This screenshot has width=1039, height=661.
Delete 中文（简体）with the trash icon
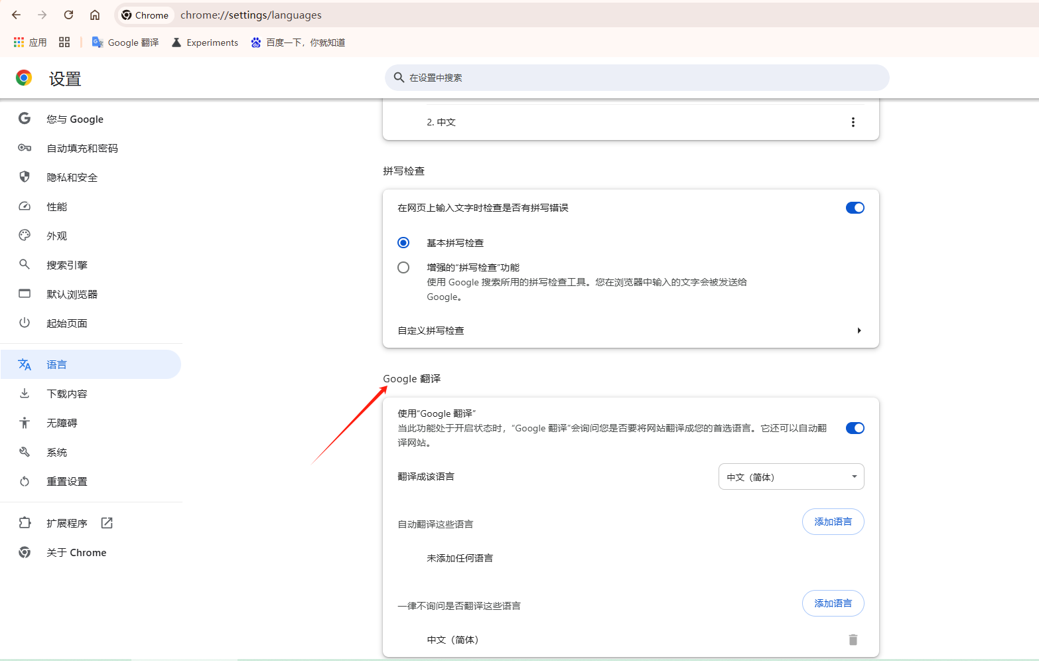click(x=853, y=640)
